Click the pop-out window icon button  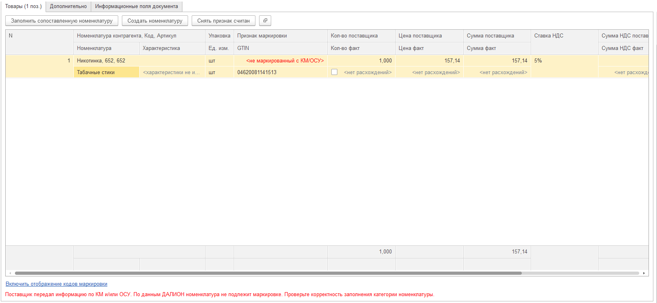point(265,21)
